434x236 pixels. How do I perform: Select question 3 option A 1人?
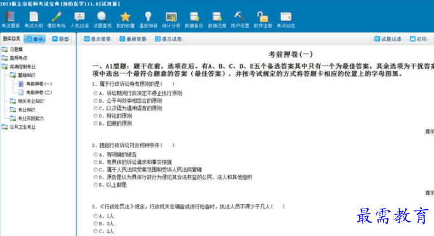96,216
